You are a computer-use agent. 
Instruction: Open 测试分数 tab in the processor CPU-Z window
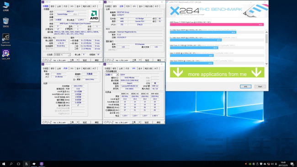pos(86,6)
